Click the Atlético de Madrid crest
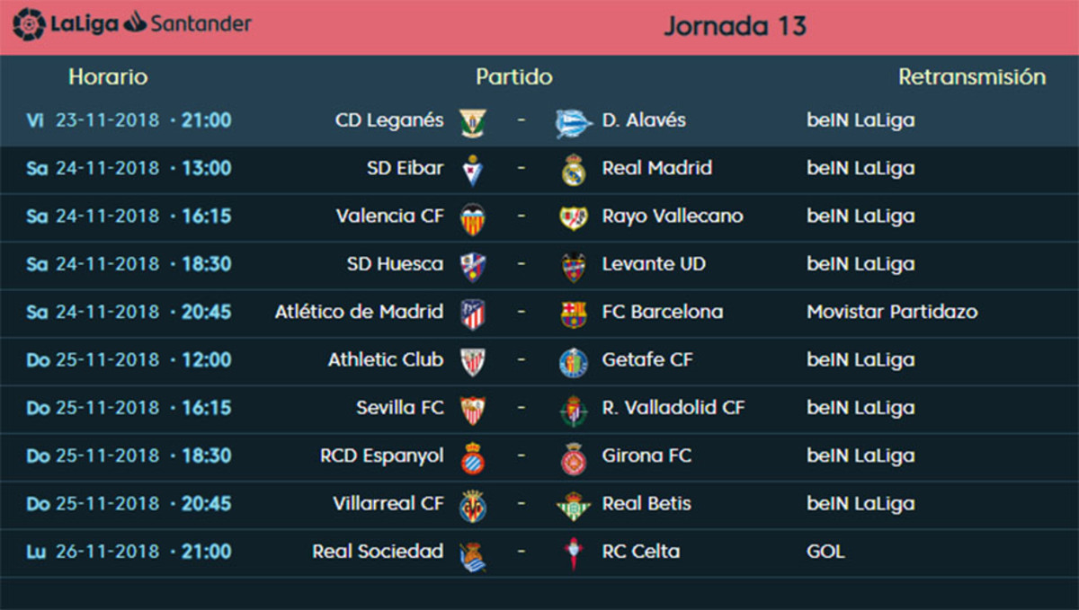 472,313
